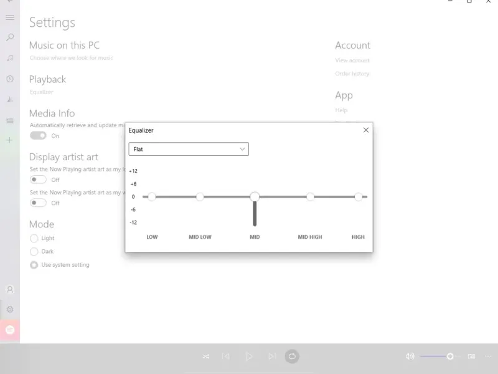Viewport: 498px width, 374px height.
Task: Select the Light mode radio button
Action: click(34, 238)
